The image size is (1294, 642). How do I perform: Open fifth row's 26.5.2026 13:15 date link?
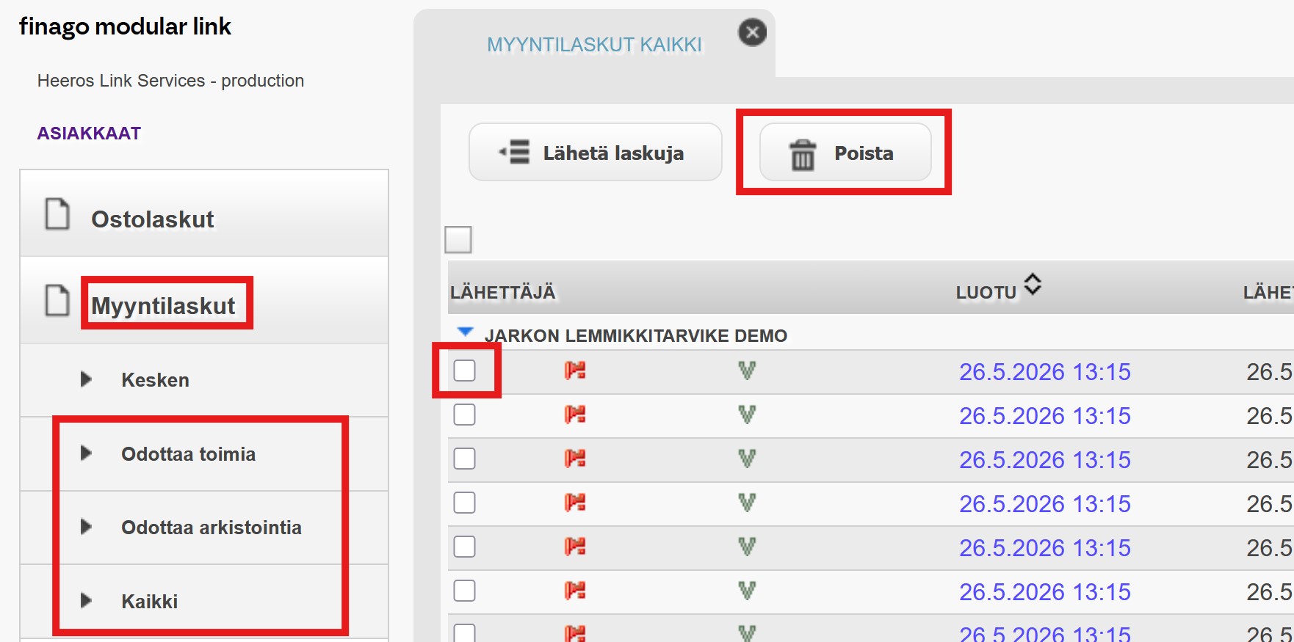coord(1045,548)
